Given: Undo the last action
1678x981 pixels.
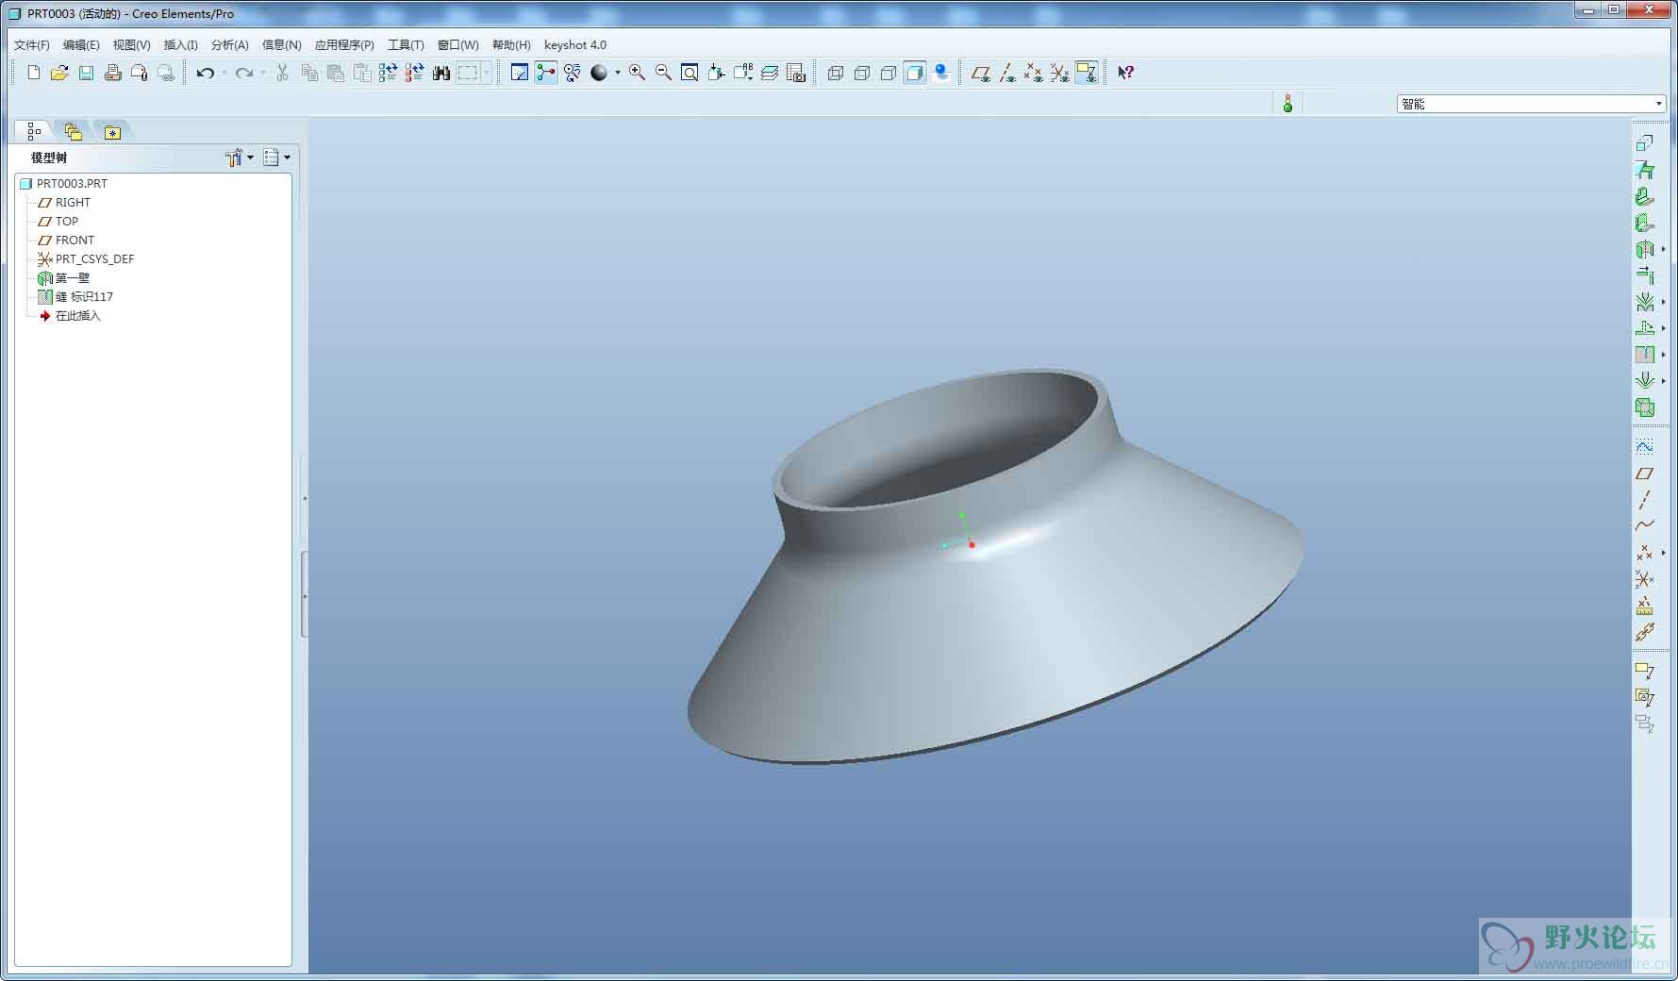Looking at the screenshot, I should pyautogui.click(x=205, y=73).
